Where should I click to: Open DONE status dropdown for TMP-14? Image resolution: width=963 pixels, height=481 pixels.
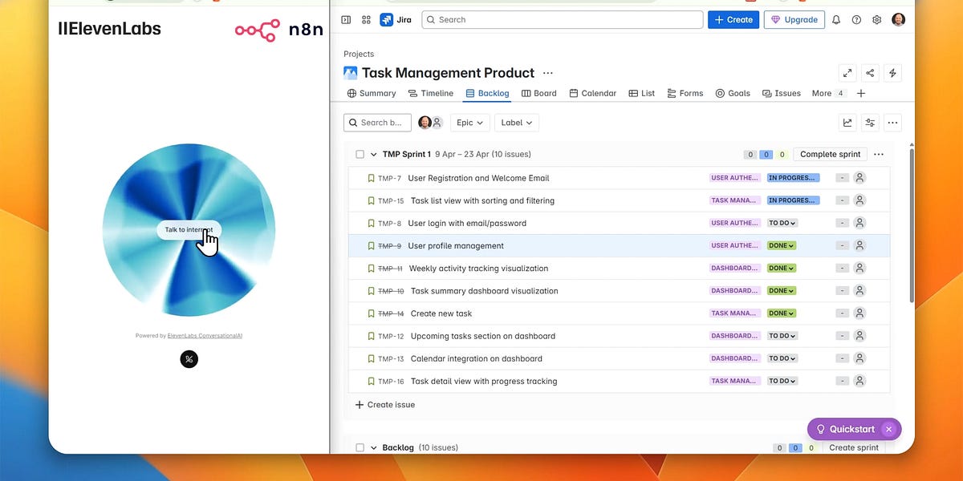(x=781, y=313)
